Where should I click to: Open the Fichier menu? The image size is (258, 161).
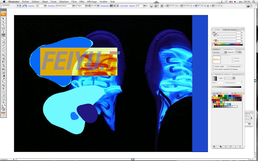point(25,2)
